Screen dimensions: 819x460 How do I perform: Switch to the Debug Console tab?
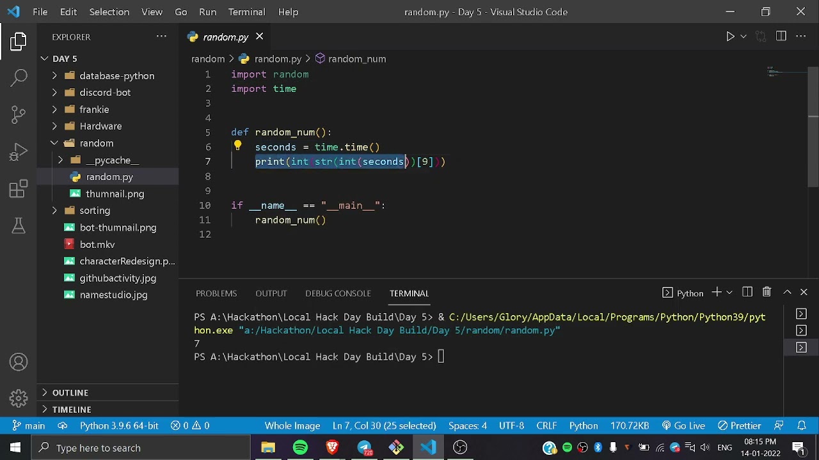tap(338, 293)
